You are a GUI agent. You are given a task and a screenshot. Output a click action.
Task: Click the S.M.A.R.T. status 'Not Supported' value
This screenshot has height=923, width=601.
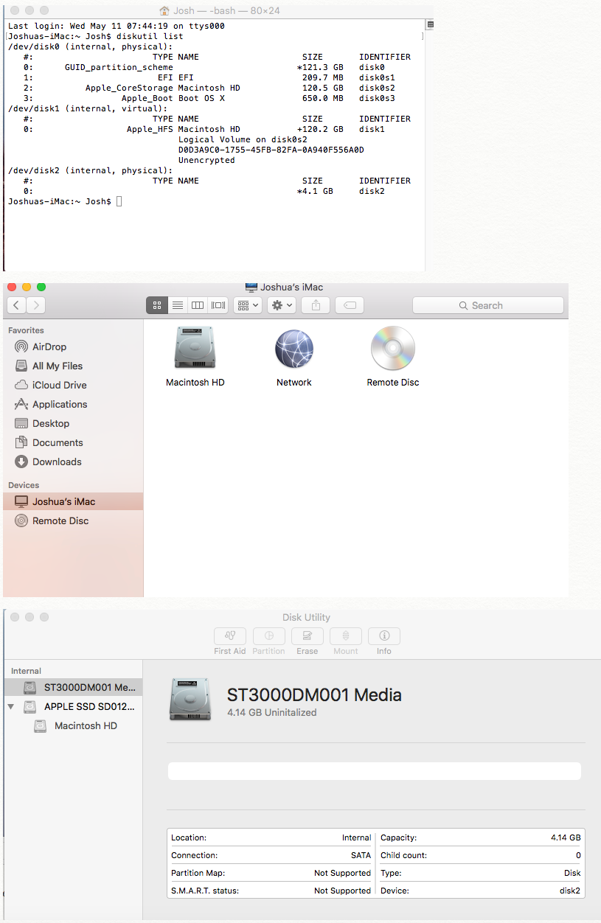tap(342, 891)
